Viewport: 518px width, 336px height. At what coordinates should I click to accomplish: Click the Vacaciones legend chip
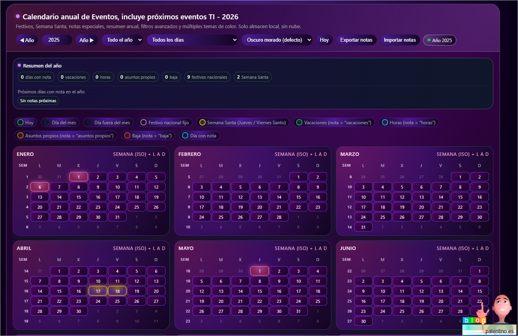point(334,123)
